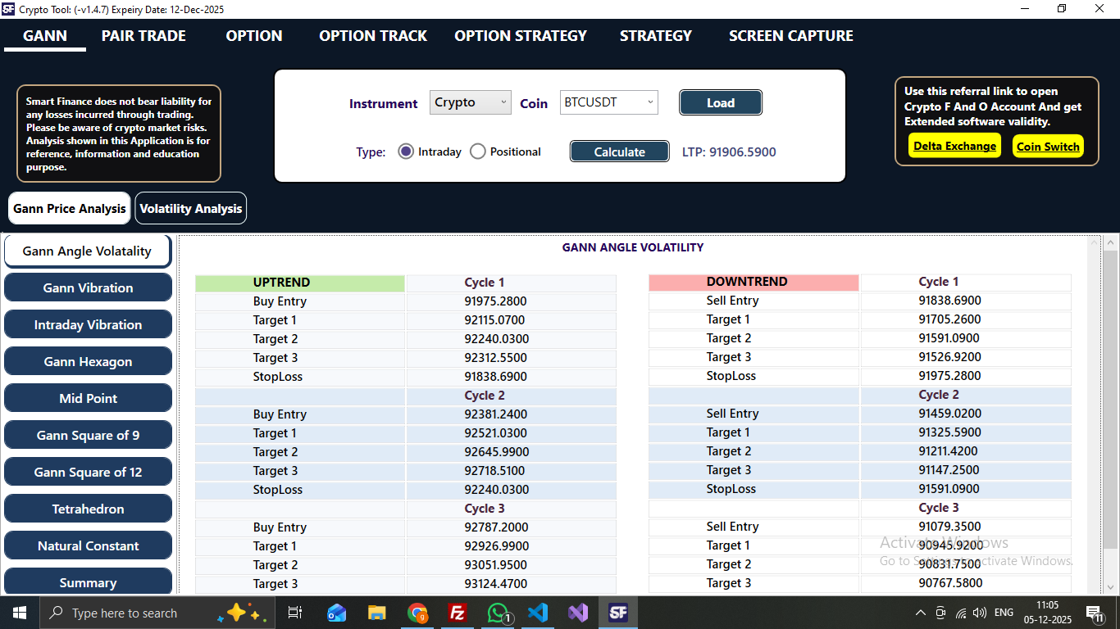
Task: Open the Coin dropdown showing BTCUSDT
Action: pyautogui.click(x=608, y=102)
